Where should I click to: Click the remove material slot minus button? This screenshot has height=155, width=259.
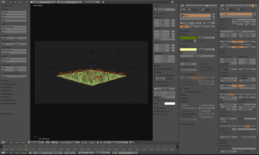pyautogui.click(x=214, y=17)
